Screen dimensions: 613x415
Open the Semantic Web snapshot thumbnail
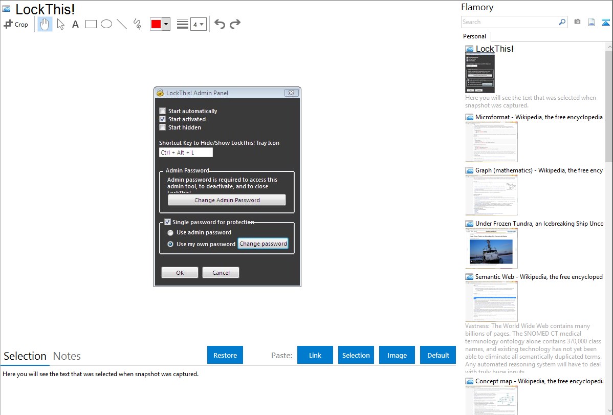pos(491,301)
